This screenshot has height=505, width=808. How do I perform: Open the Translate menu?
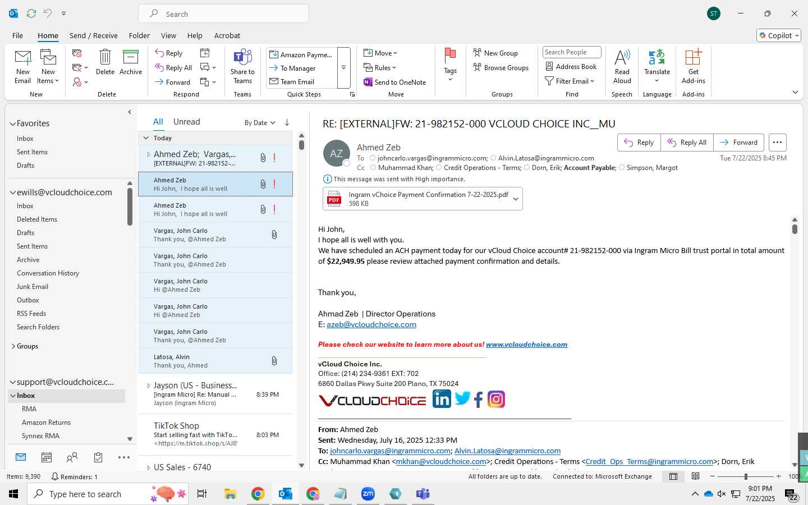(x=657, y=67)
